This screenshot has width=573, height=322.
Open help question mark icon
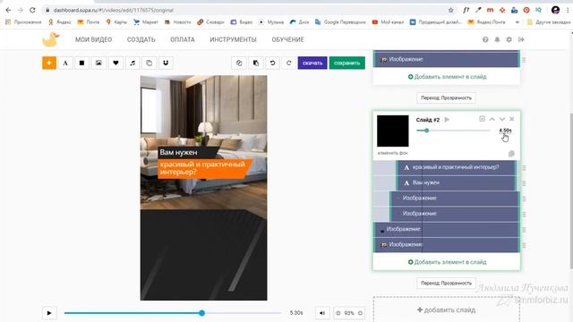485,39
